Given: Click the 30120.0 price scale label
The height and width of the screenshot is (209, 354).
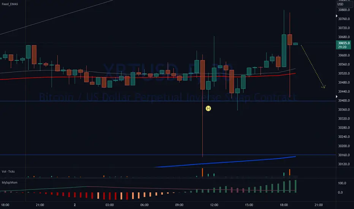Looking at the screenshot, I should (344, 164).
